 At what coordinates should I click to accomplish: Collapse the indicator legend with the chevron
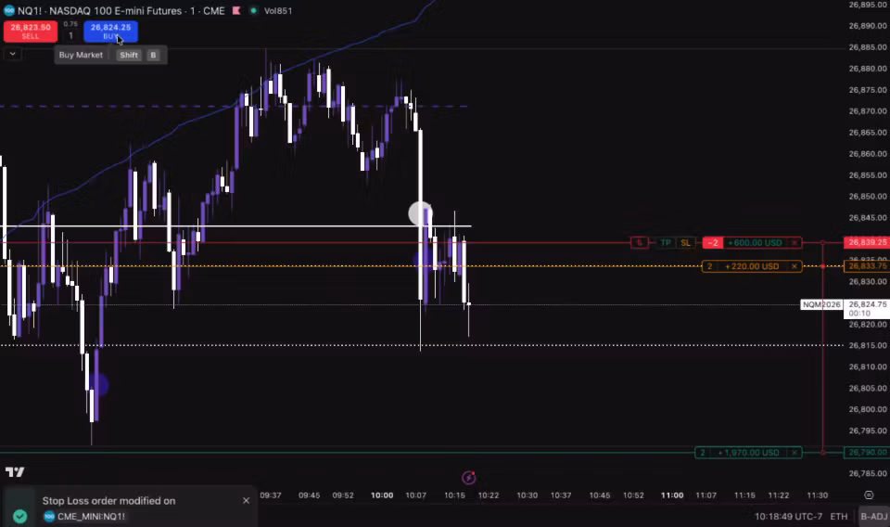pyautogui.click(x=12, y=54)
